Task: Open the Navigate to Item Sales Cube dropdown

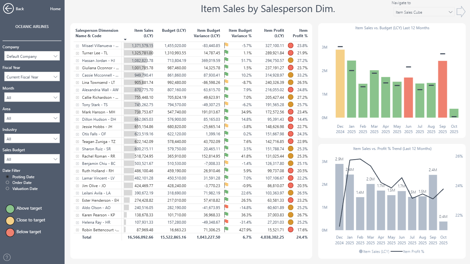Action: [424, 12]
